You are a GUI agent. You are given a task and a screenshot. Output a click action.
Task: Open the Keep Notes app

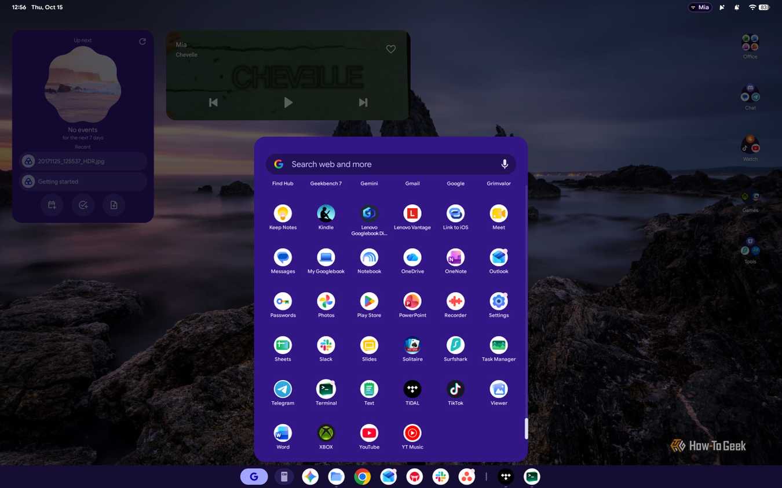click(x=283, y=213)
